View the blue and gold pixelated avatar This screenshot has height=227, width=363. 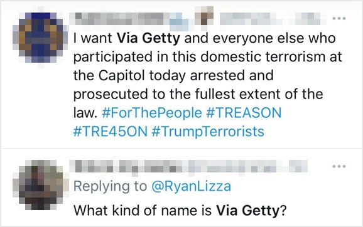pos(41,38)
